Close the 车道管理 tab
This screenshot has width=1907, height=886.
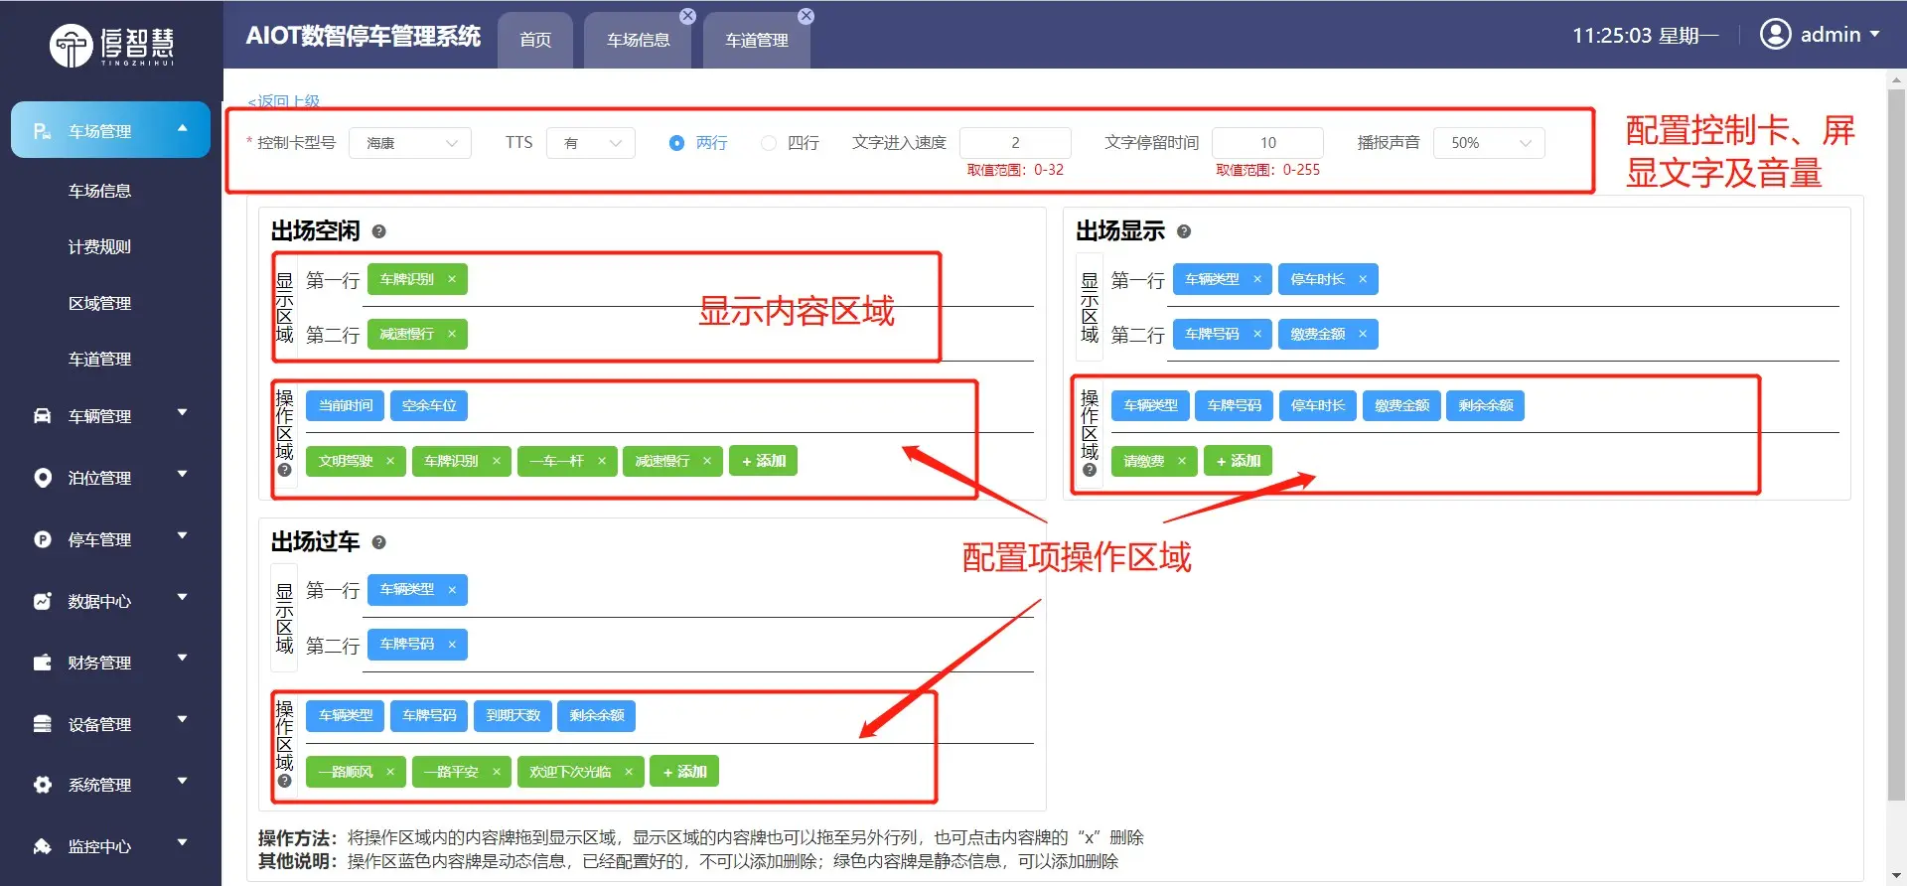(806, 16)
